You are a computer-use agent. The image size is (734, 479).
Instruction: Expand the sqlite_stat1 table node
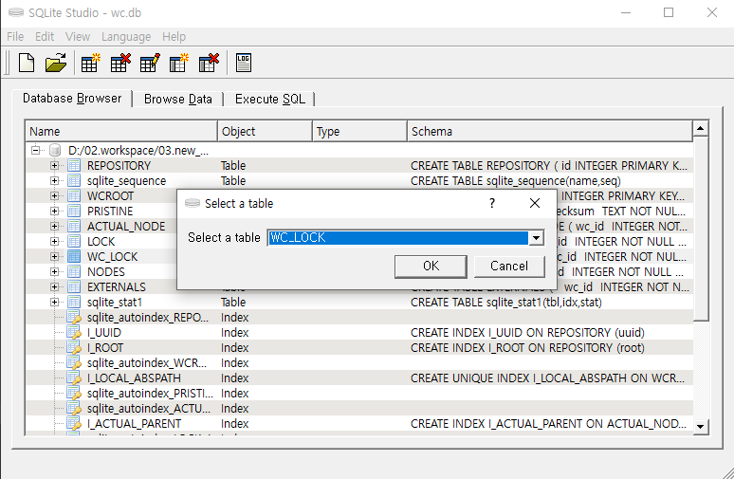click(54, 302)
